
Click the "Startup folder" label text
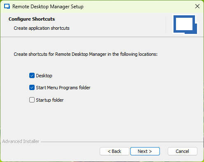click(x=50, y=100)
